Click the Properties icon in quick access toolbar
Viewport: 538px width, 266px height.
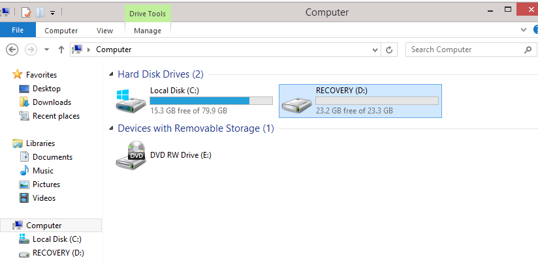pos(26,12)
